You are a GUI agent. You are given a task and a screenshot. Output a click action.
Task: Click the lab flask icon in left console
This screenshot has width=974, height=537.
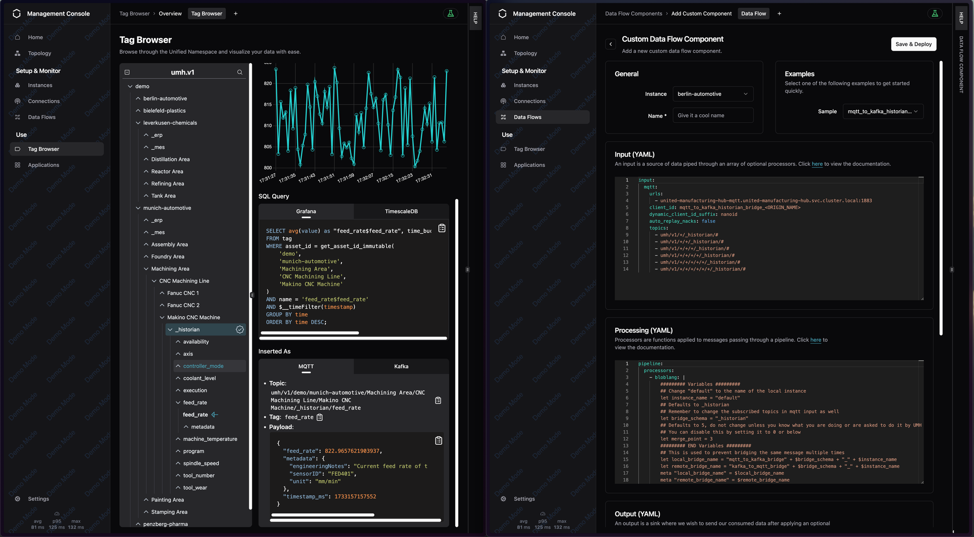click(450, 14)
